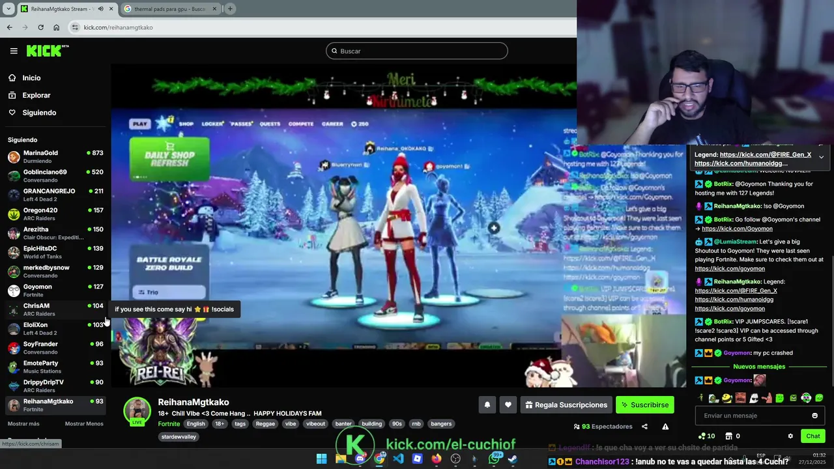Open DrippyDripTV channel
The image size is (834, 469).
55,386
